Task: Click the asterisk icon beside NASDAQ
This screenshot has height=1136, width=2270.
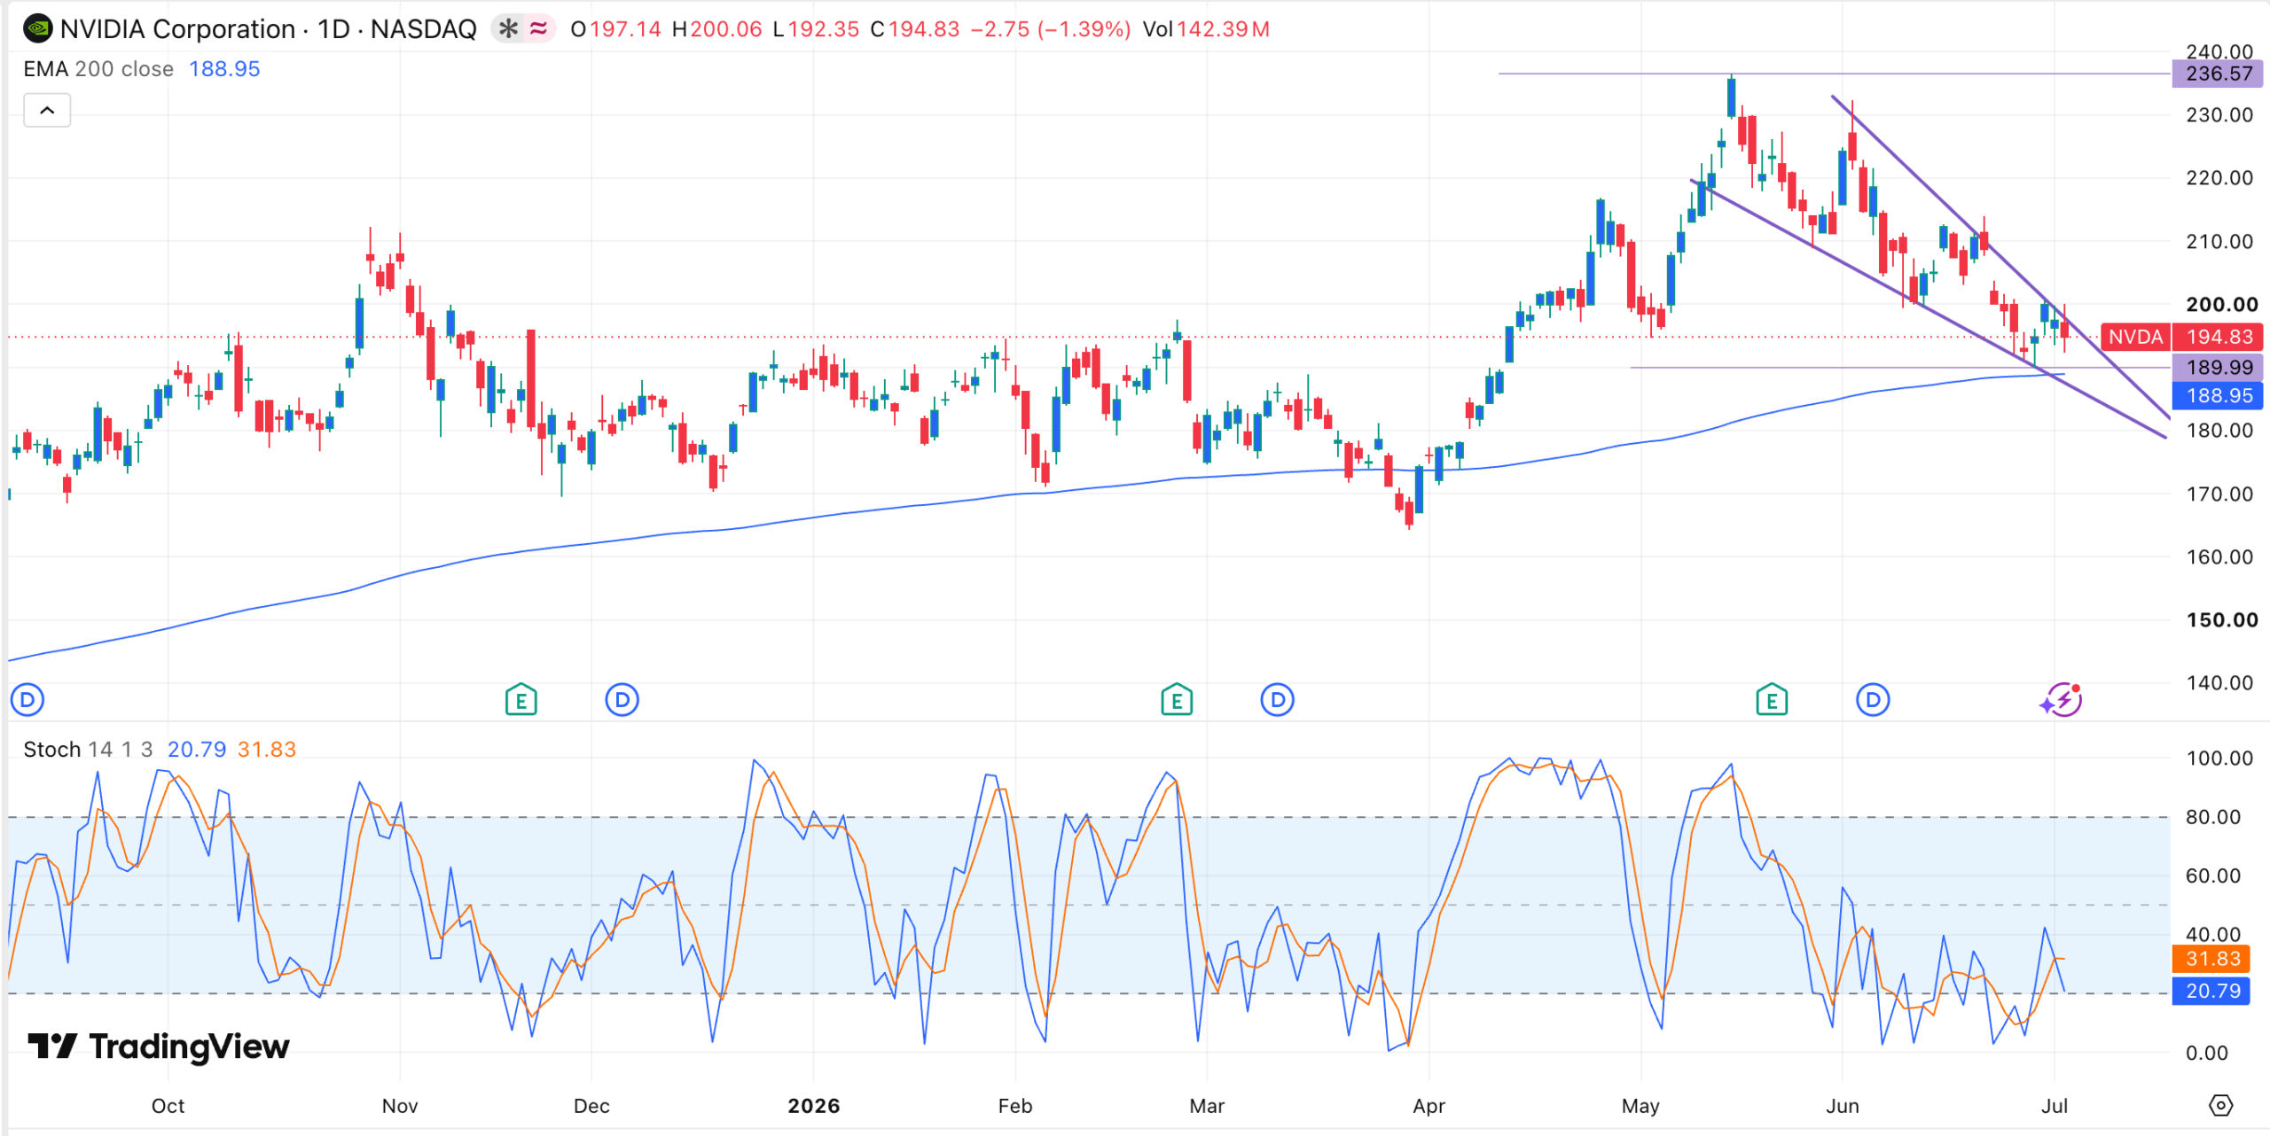Action: (x=508, y=29)
